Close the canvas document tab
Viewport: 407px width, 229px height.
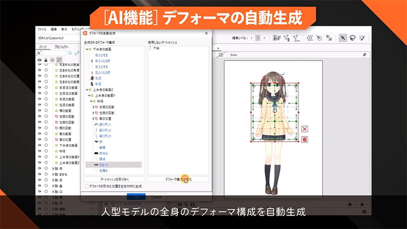(x=218, y=48)
